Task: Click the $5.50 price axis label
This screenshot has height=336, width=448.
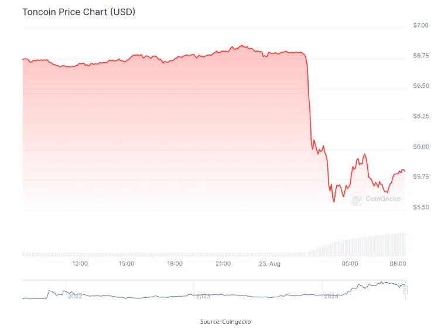Action: [421, 207]
